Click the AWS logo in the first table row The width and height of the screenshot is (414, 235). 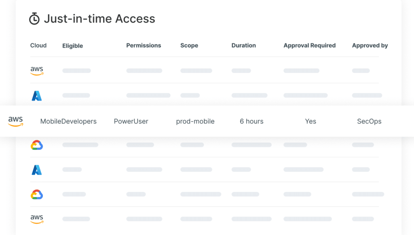(37, 71)
